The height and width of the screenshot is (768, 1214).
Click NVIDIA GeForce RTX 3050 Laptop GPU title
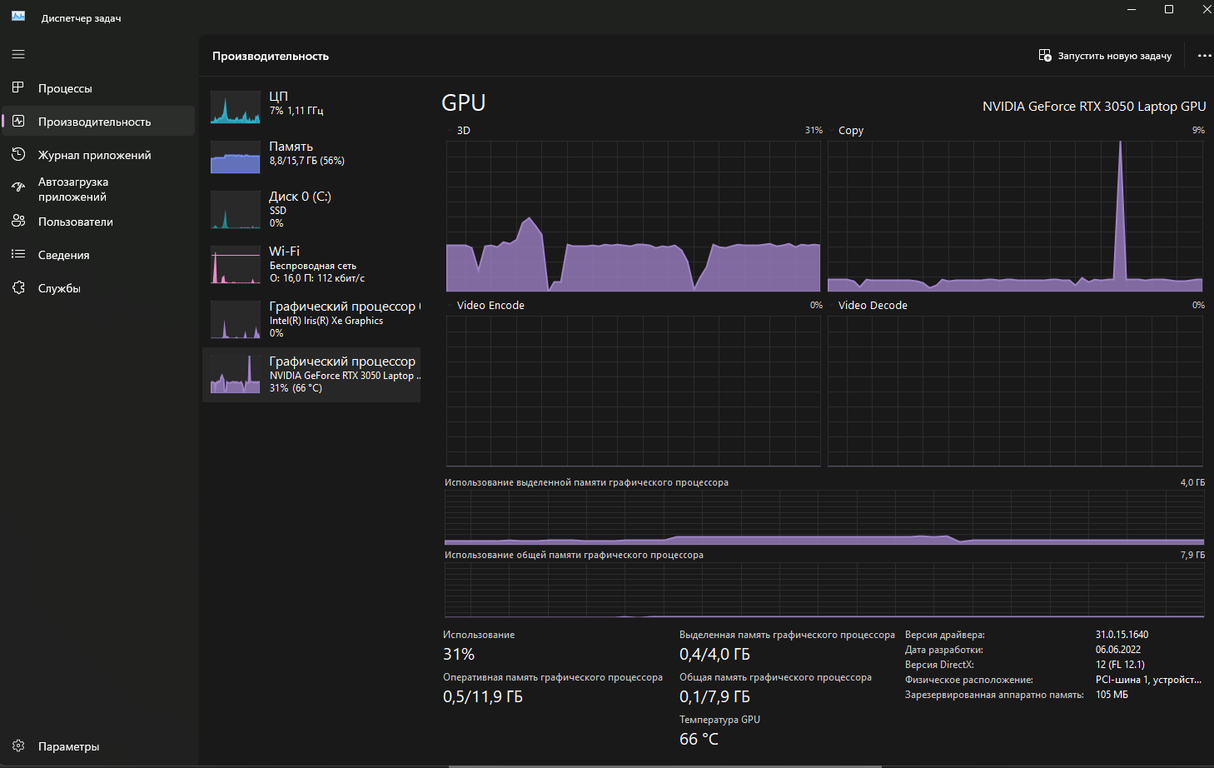click(x=1094, y=107)
